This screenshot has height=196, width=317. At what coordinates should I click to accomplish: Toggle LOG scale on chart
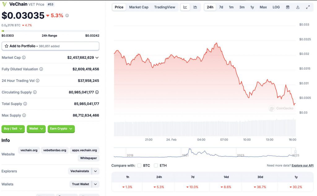click(276, 7)
